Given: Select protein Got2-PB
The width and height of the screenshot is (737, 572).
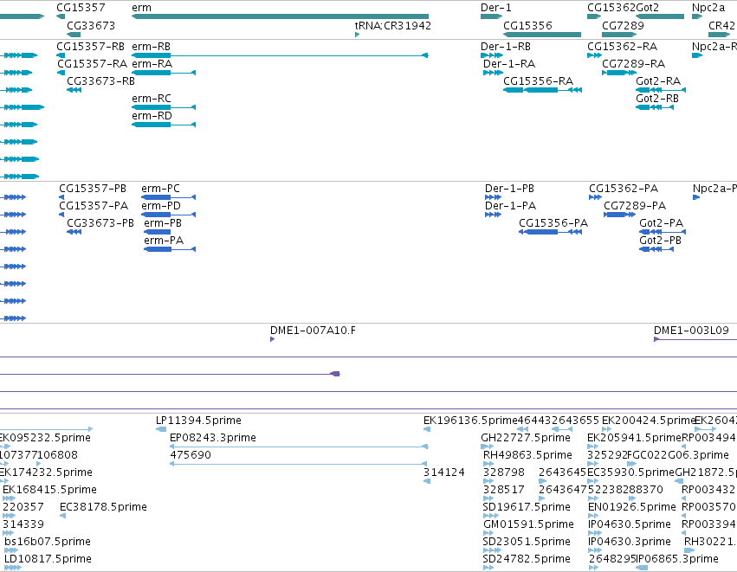Looking at the screenshot, I should (x=660, y=241).
